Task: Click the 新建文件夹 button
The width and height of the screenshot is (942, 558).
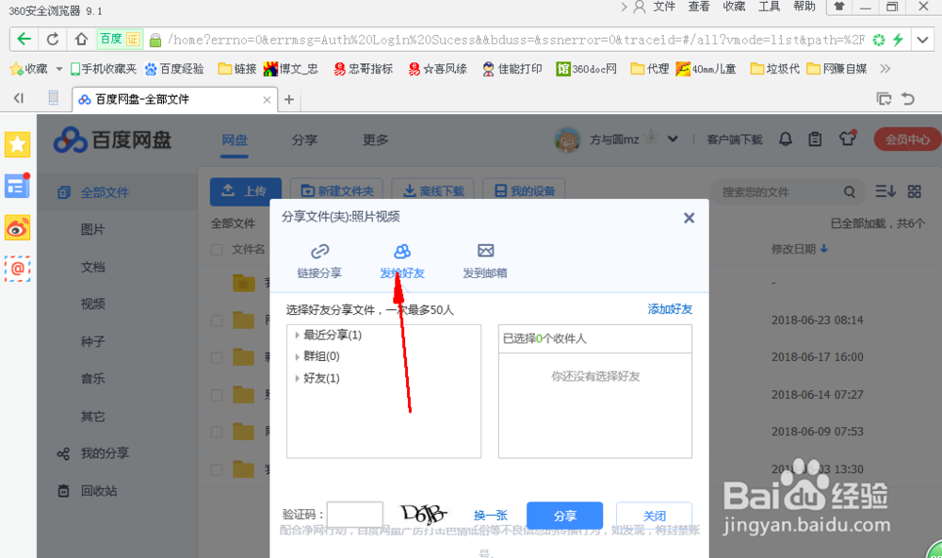Action: point(337,191)
